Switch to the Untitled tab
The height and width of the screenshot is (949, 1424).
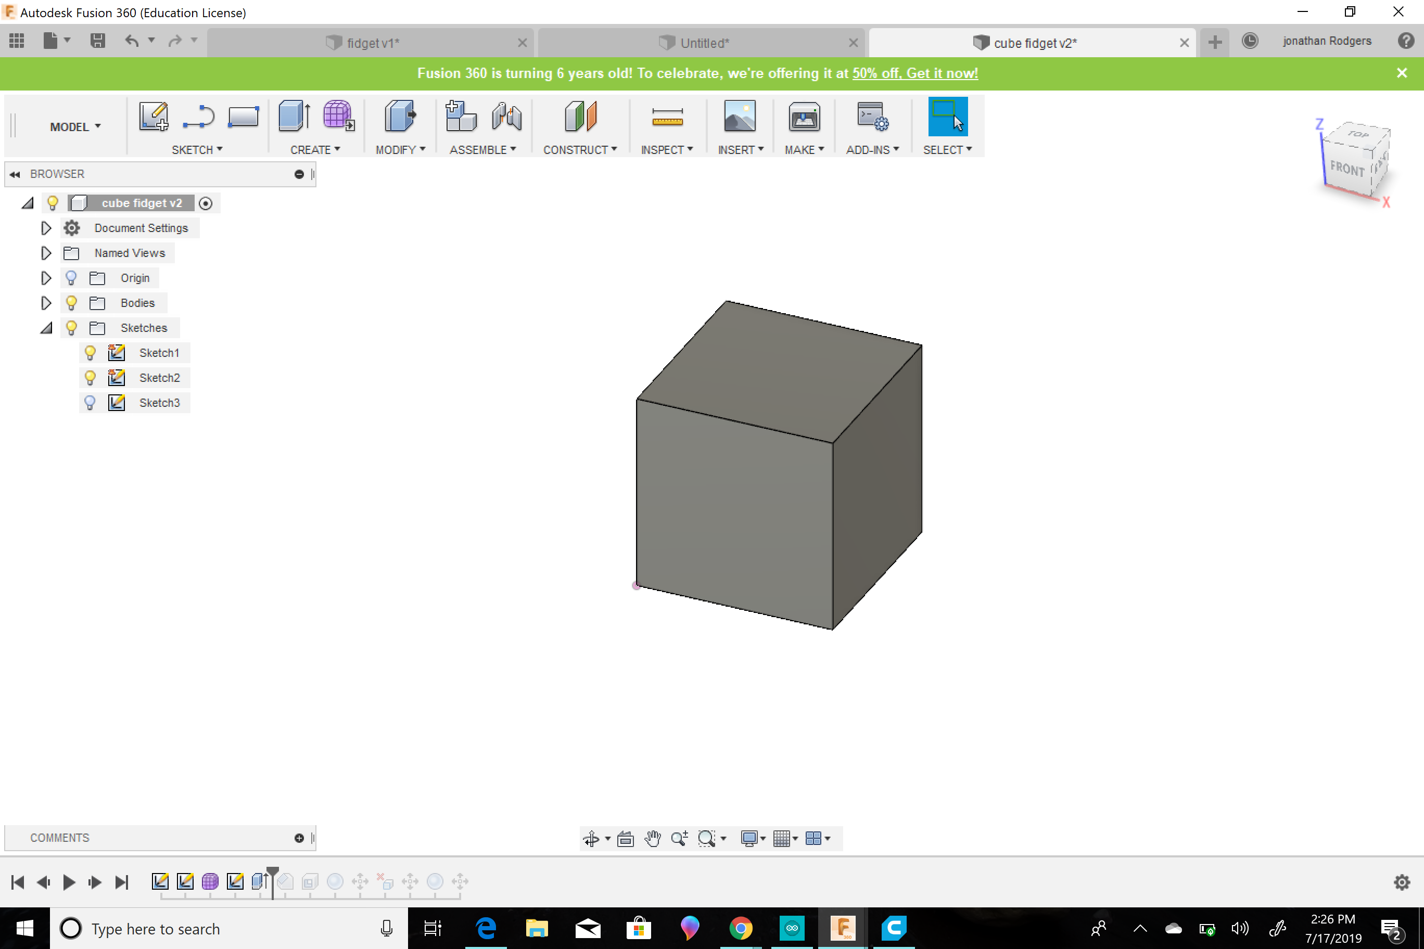(x=701, y=42)
